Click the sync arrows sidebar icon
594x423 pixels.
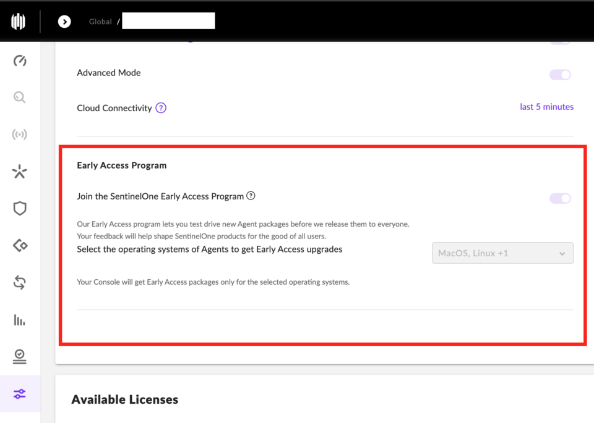coord(19,282)
